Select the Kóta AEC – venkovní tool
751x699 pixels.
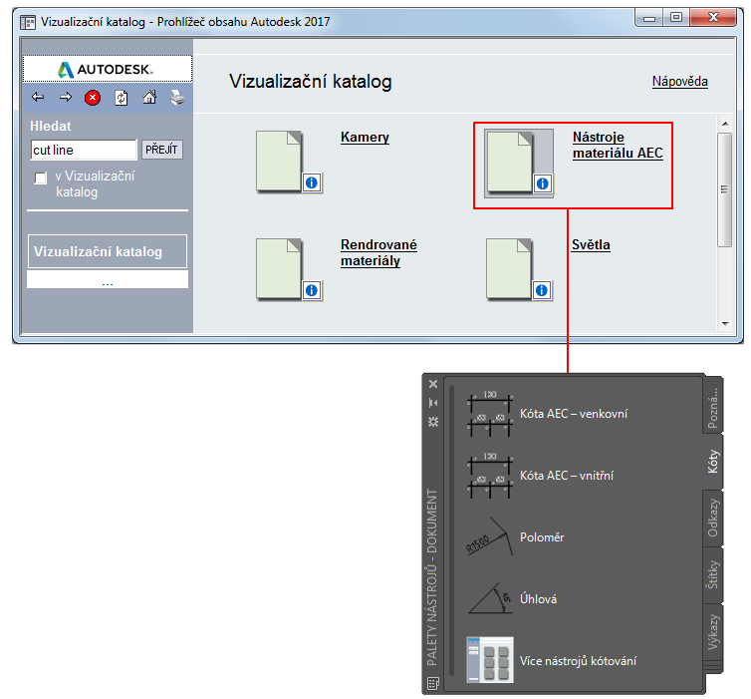[548, 414]
